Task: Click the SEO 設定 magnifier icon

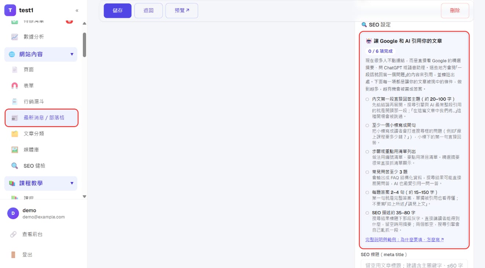Action: point(364,25)
